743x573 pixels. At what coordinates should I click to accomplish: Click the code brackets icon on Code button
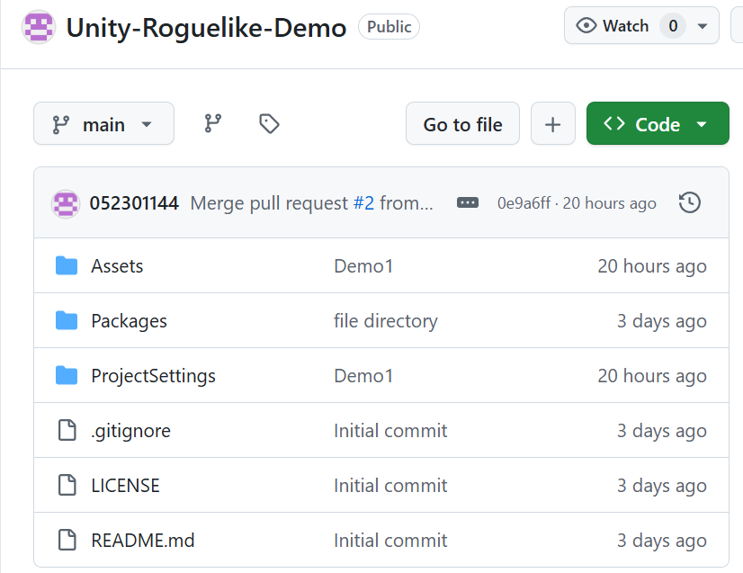(614, 124)
